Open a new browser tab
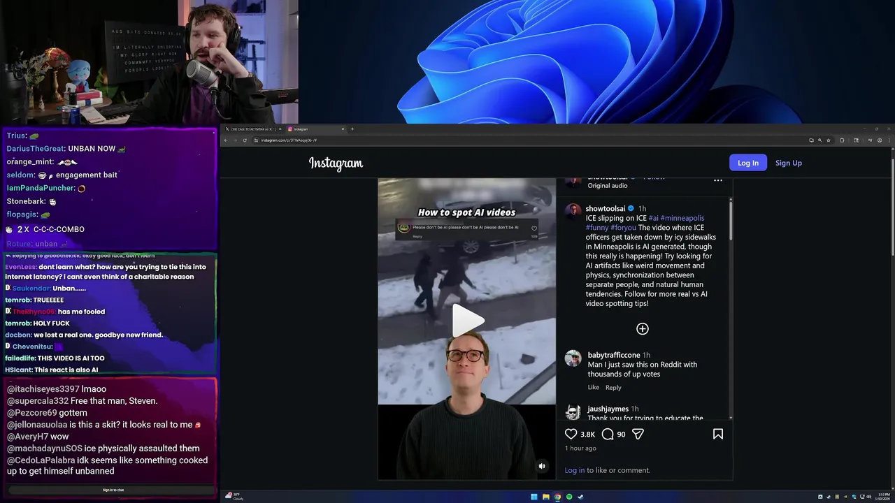 (352, 129)
